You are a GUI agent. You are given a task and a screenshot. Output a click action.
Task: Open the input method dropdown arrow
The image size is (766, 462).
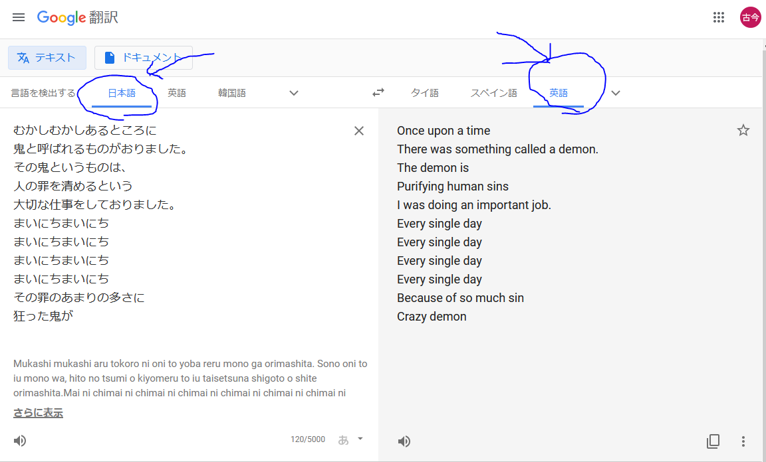coord(360,439)
